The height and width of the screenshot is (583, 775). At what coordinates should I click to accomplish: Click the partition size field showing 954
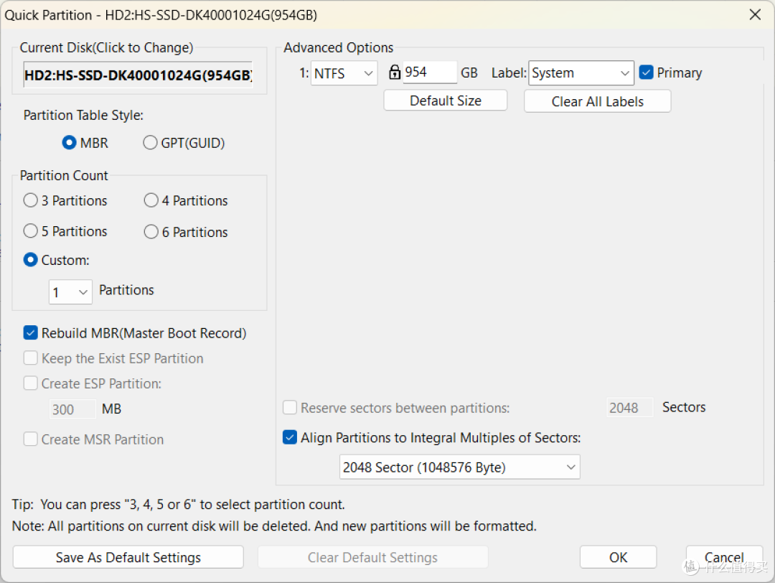pos(430,73)
